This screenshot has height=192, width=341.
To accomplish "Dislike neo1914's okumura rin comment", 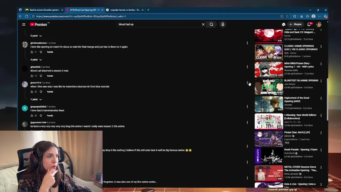I will point(41,92).
